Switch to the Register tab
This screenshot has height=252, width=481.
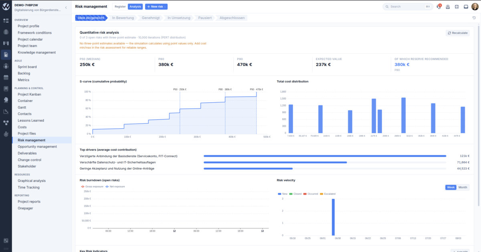pos(120,6)
